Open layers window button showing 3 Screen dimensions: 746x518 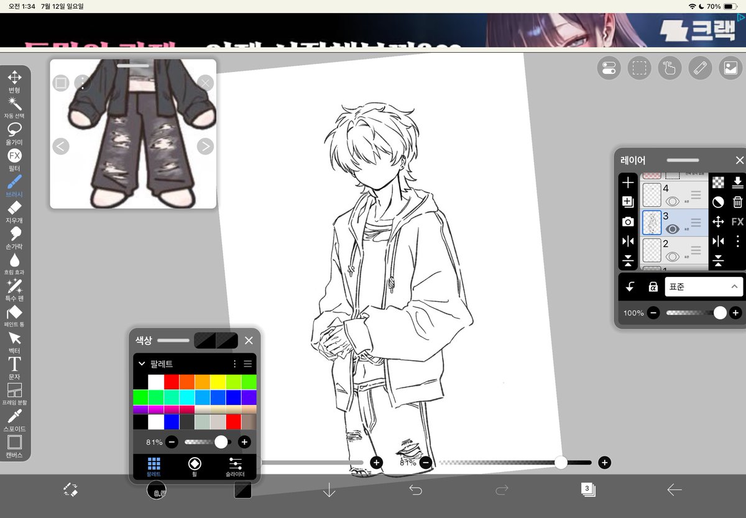point(587,489)
